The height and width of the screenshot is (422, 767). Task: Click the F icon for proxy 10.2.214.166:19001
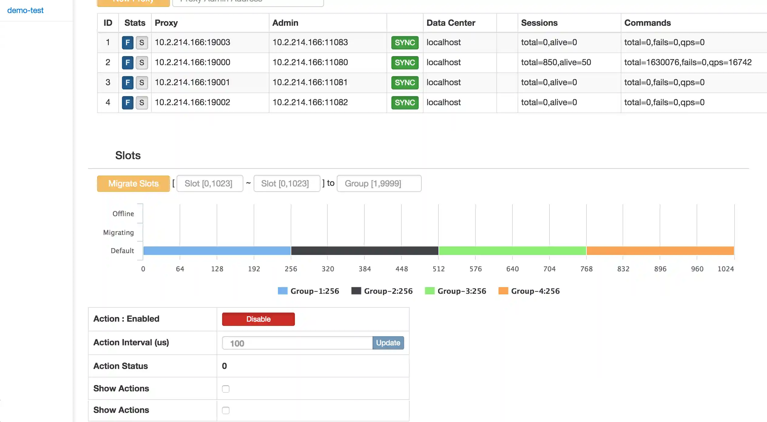(x=127, y=82)
